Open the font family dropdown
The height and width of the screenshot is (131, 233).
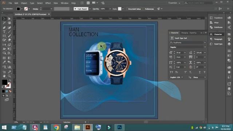[205, 43]
